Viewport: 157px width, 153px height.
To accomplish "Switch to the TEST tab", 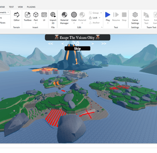I will point(11,7).
